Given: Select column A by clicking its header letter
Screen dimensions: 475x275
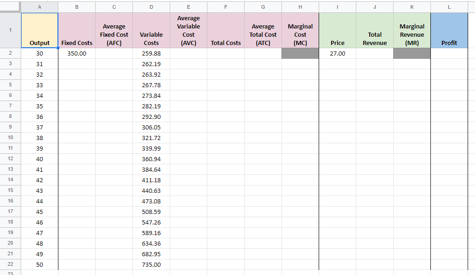Looking at the screenshot, I should pos(39,7).
